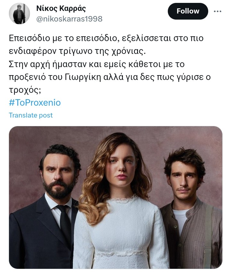Open the three-dot more options menu
This screenshot has height=272, width=231.
218,11
